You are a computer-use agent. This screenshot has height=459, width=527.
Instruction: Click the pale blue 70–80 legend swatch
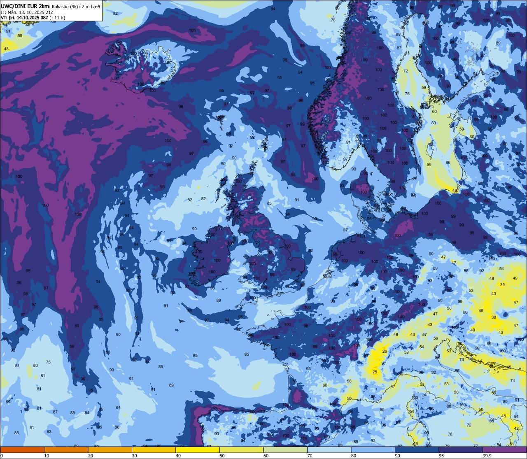pyautogui.click(x=329, y=450)
